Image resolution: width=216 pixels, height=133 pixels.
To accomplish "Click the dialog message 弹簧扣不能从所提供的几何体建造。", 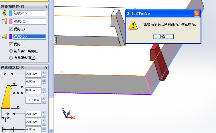I will click(170, 25).
